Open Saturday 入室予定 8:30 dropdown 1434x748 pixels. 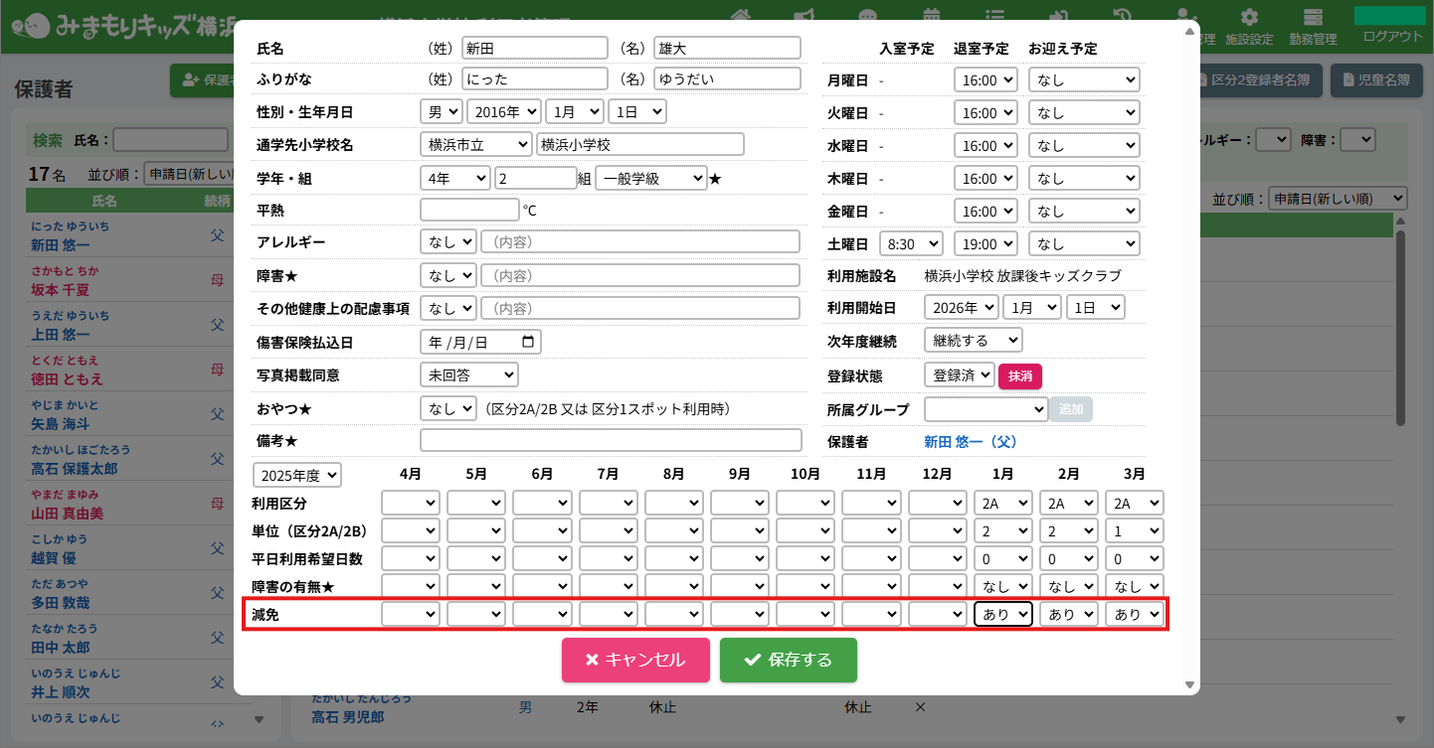pyautogui.click(x=910, y=244)
